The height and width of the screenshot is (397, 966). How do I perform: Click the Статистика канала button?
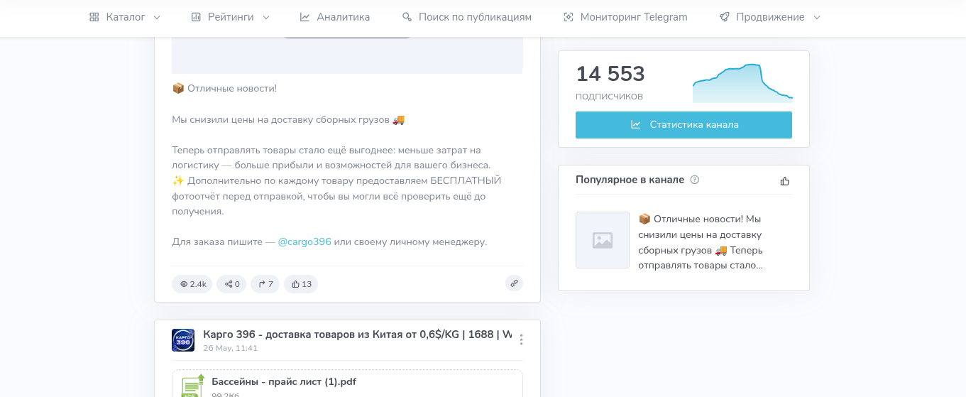[x=684, y=125]
